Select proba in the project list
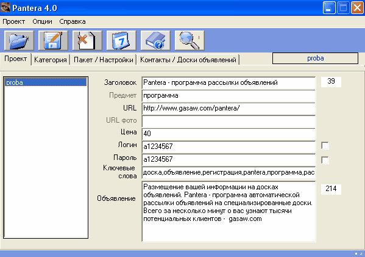 pyautogui.click(x=46, y=82)
